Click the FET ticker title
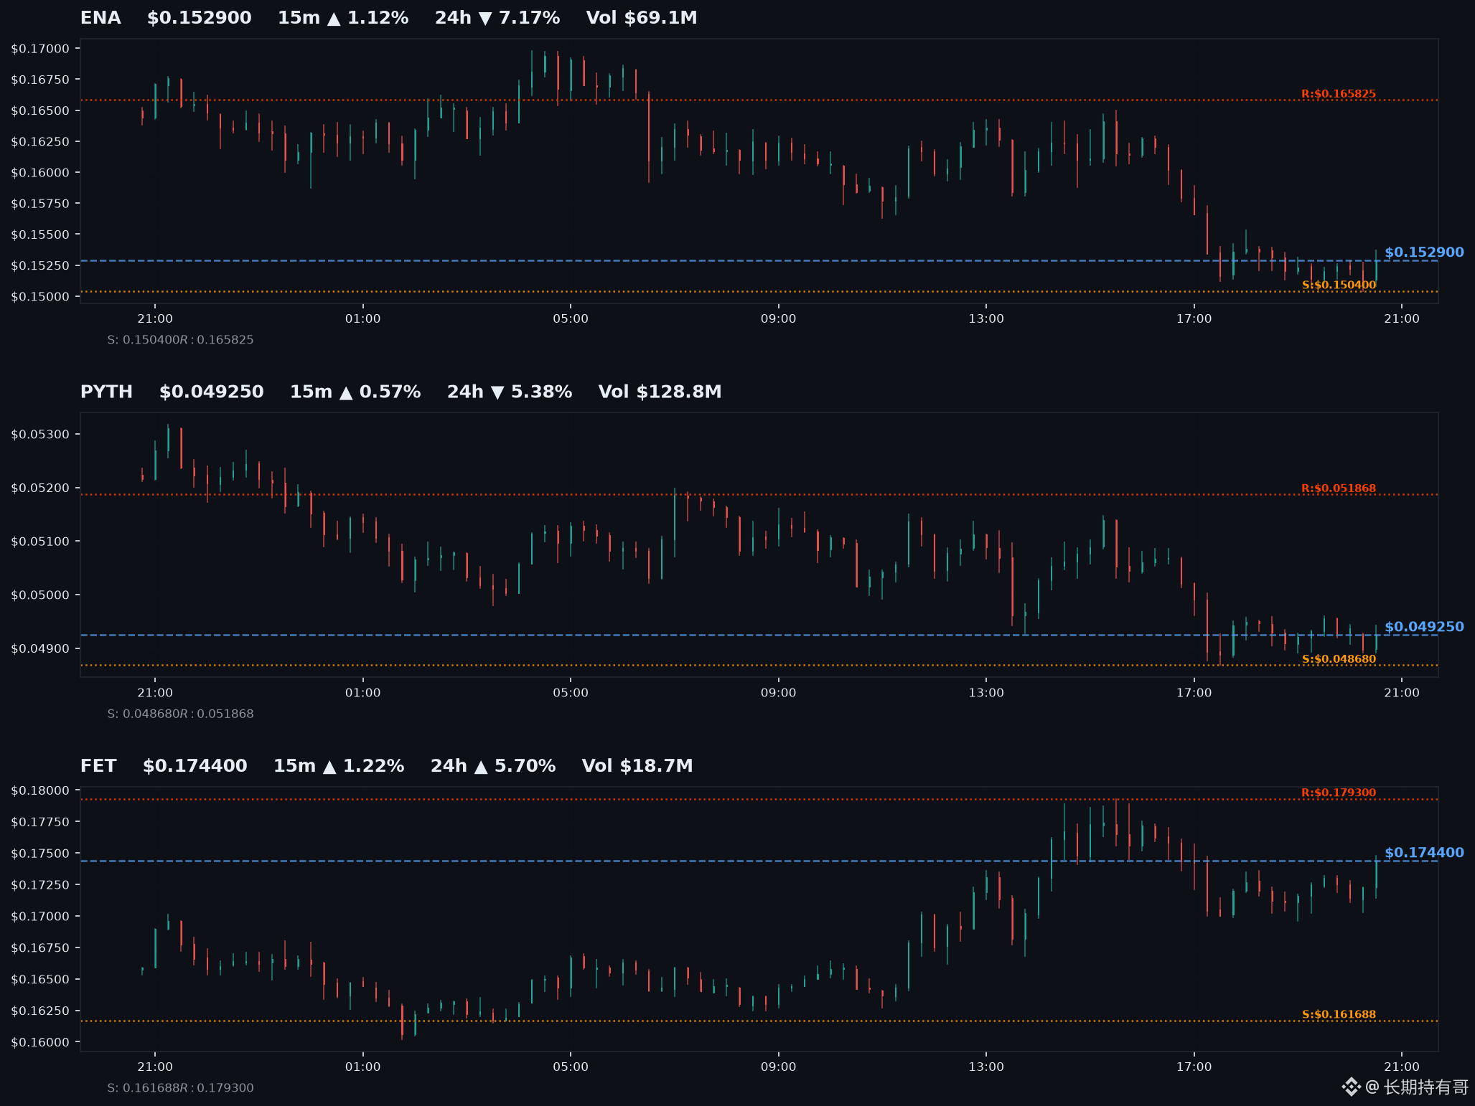Screen dimensions: 1475x1106 98,766
